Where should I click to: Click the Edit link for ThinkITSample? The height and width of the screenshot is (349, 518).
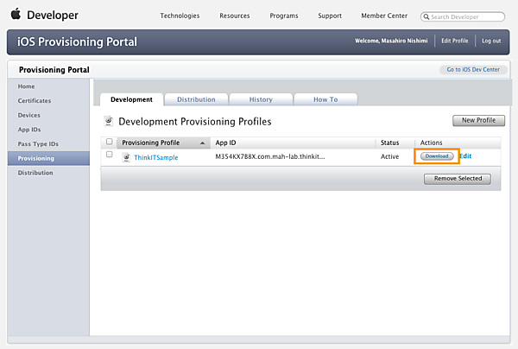pyautogui.click(x=465, y=156)
